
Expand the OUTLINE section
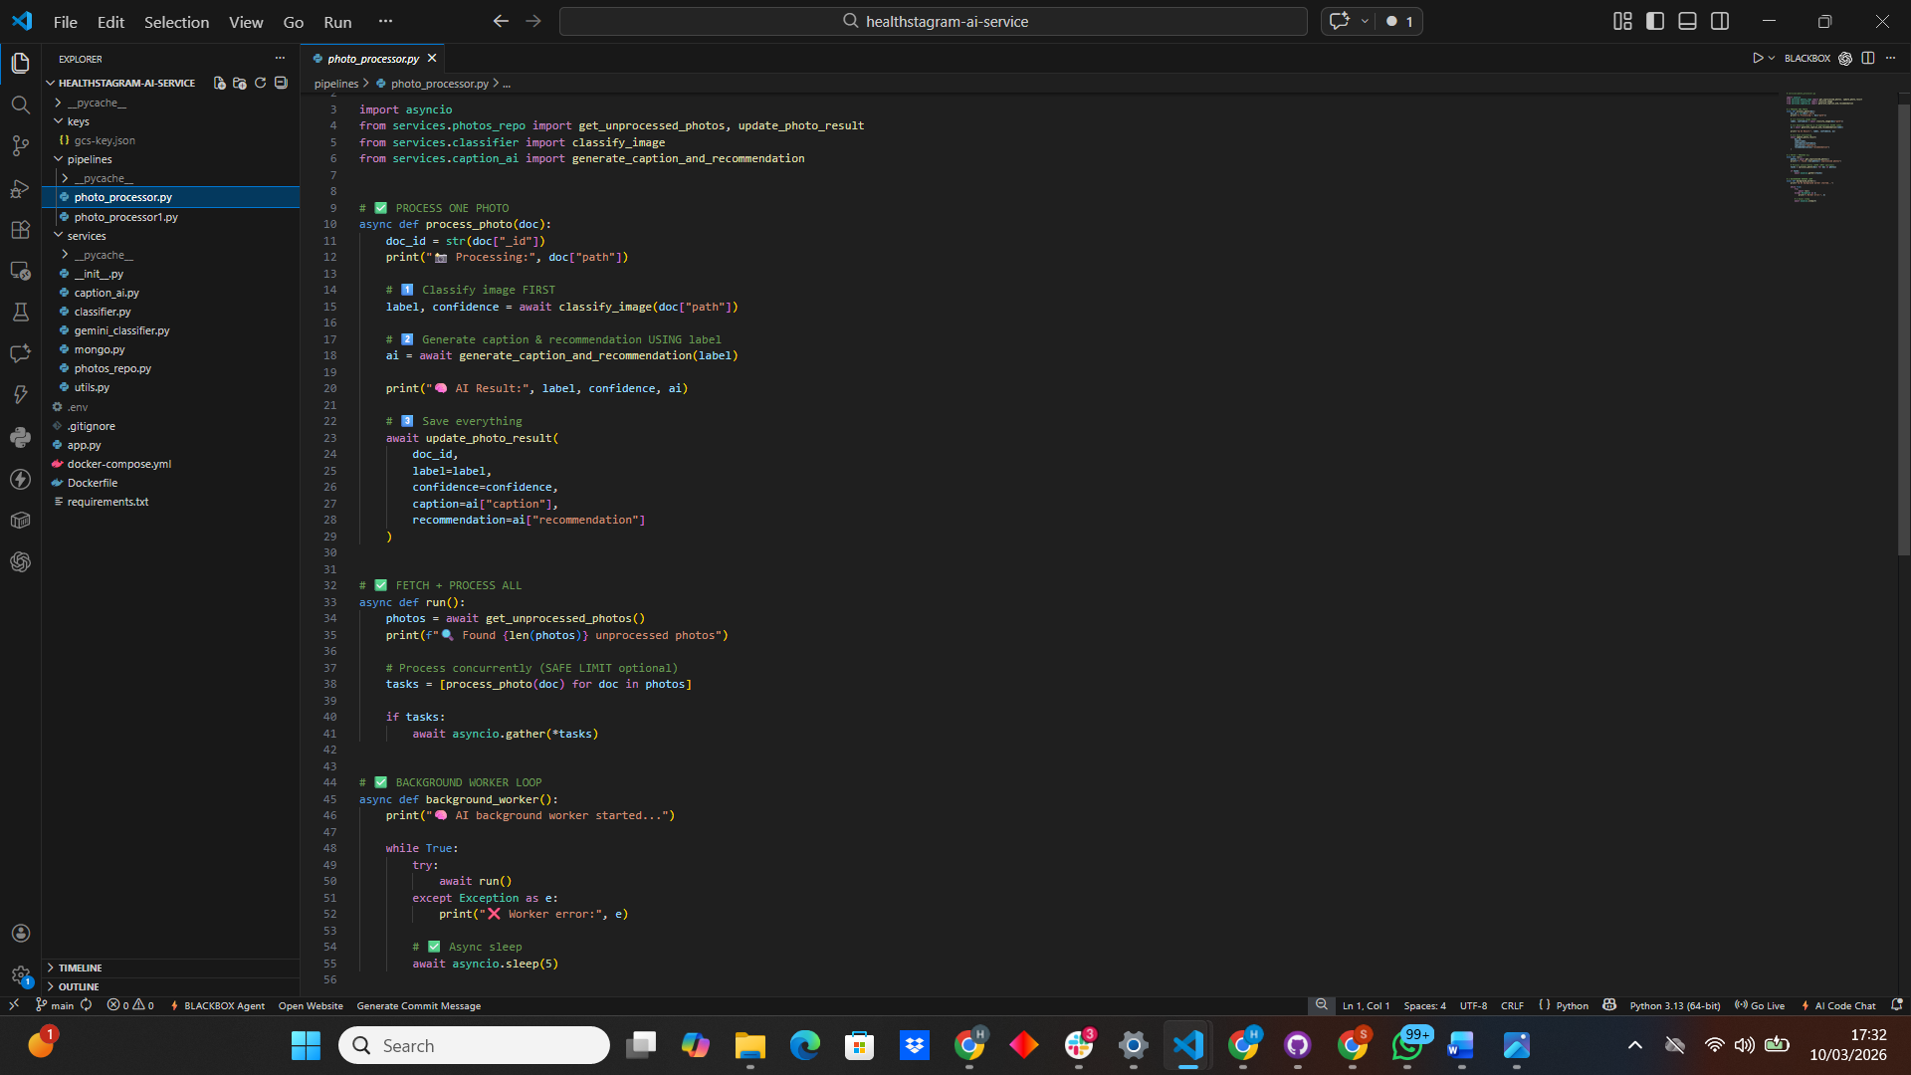pyautogui.click(x=78, y=986)
